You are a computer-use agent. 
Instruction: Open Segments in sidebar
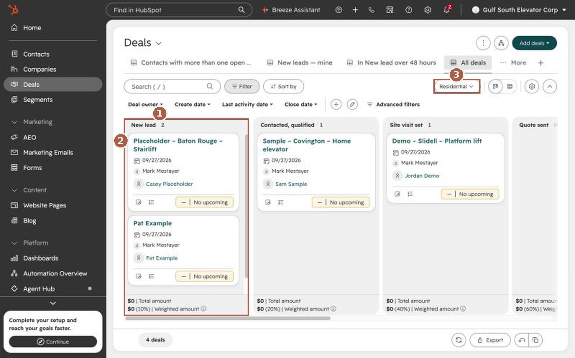tap(52, 100)
